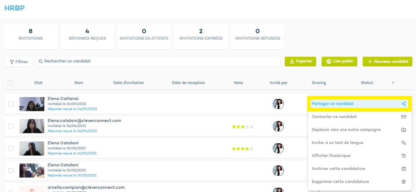Click the archive box icon in menu
The width and height of the screenshot is (416, 192).
[403, 169]
